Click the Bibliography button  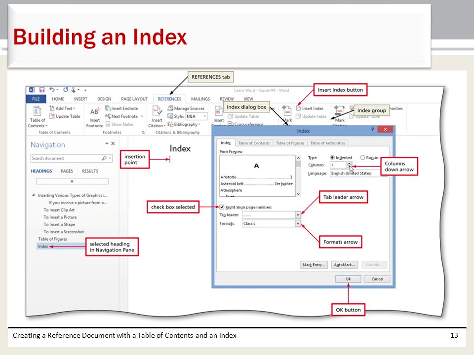[x=184, y=124]
